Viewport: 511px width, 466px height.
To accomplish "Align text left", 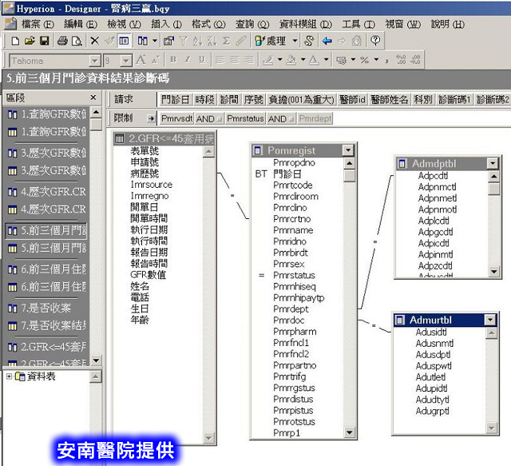I will [x=220, y=60].
